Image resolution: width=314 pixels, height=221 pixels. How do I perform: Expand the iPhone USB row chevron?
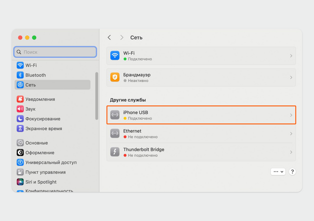(291, 115)
